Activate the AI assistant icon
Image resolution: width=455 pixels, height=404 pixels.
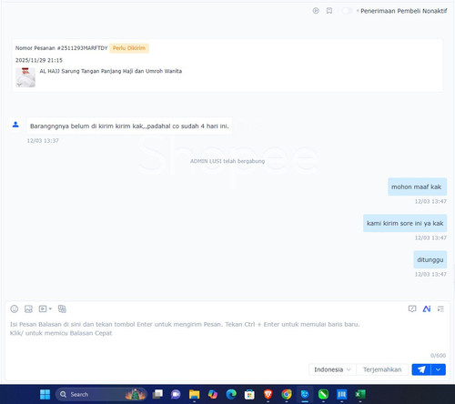coord(427,308)
